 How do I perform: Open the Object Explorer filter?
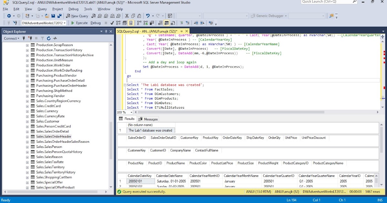pos(42,38)
